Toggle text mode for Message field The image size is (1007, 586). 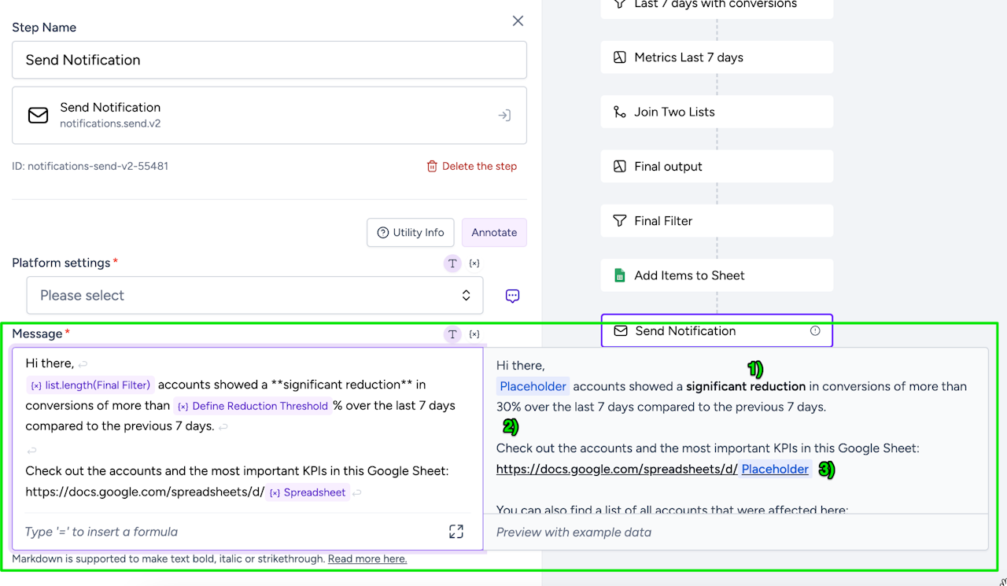tap(452, 334)
